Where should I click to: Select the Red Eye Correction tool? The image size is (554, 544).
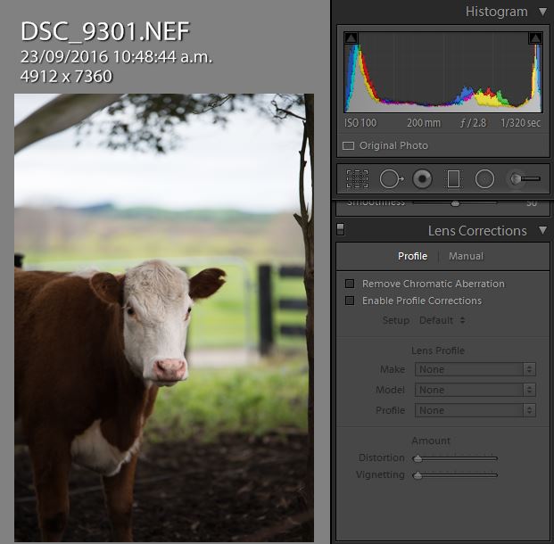click(x=422, y=178)
